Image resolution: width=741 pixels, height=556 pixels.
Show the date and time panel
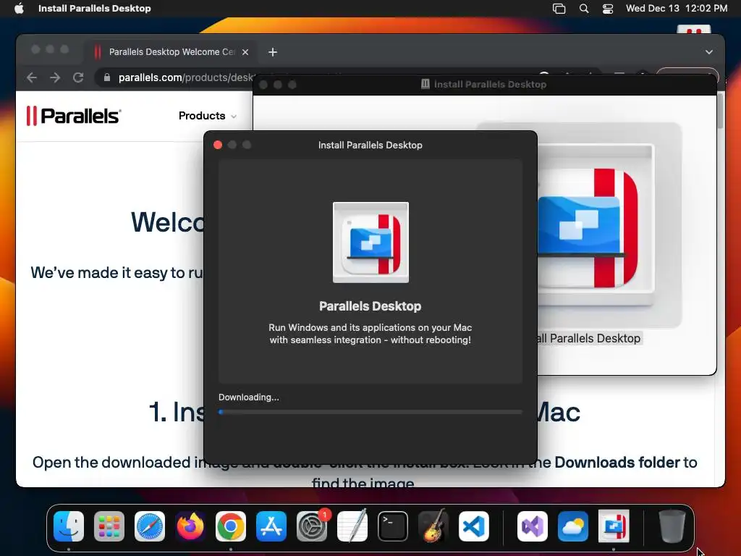click(x=677, y=9)
